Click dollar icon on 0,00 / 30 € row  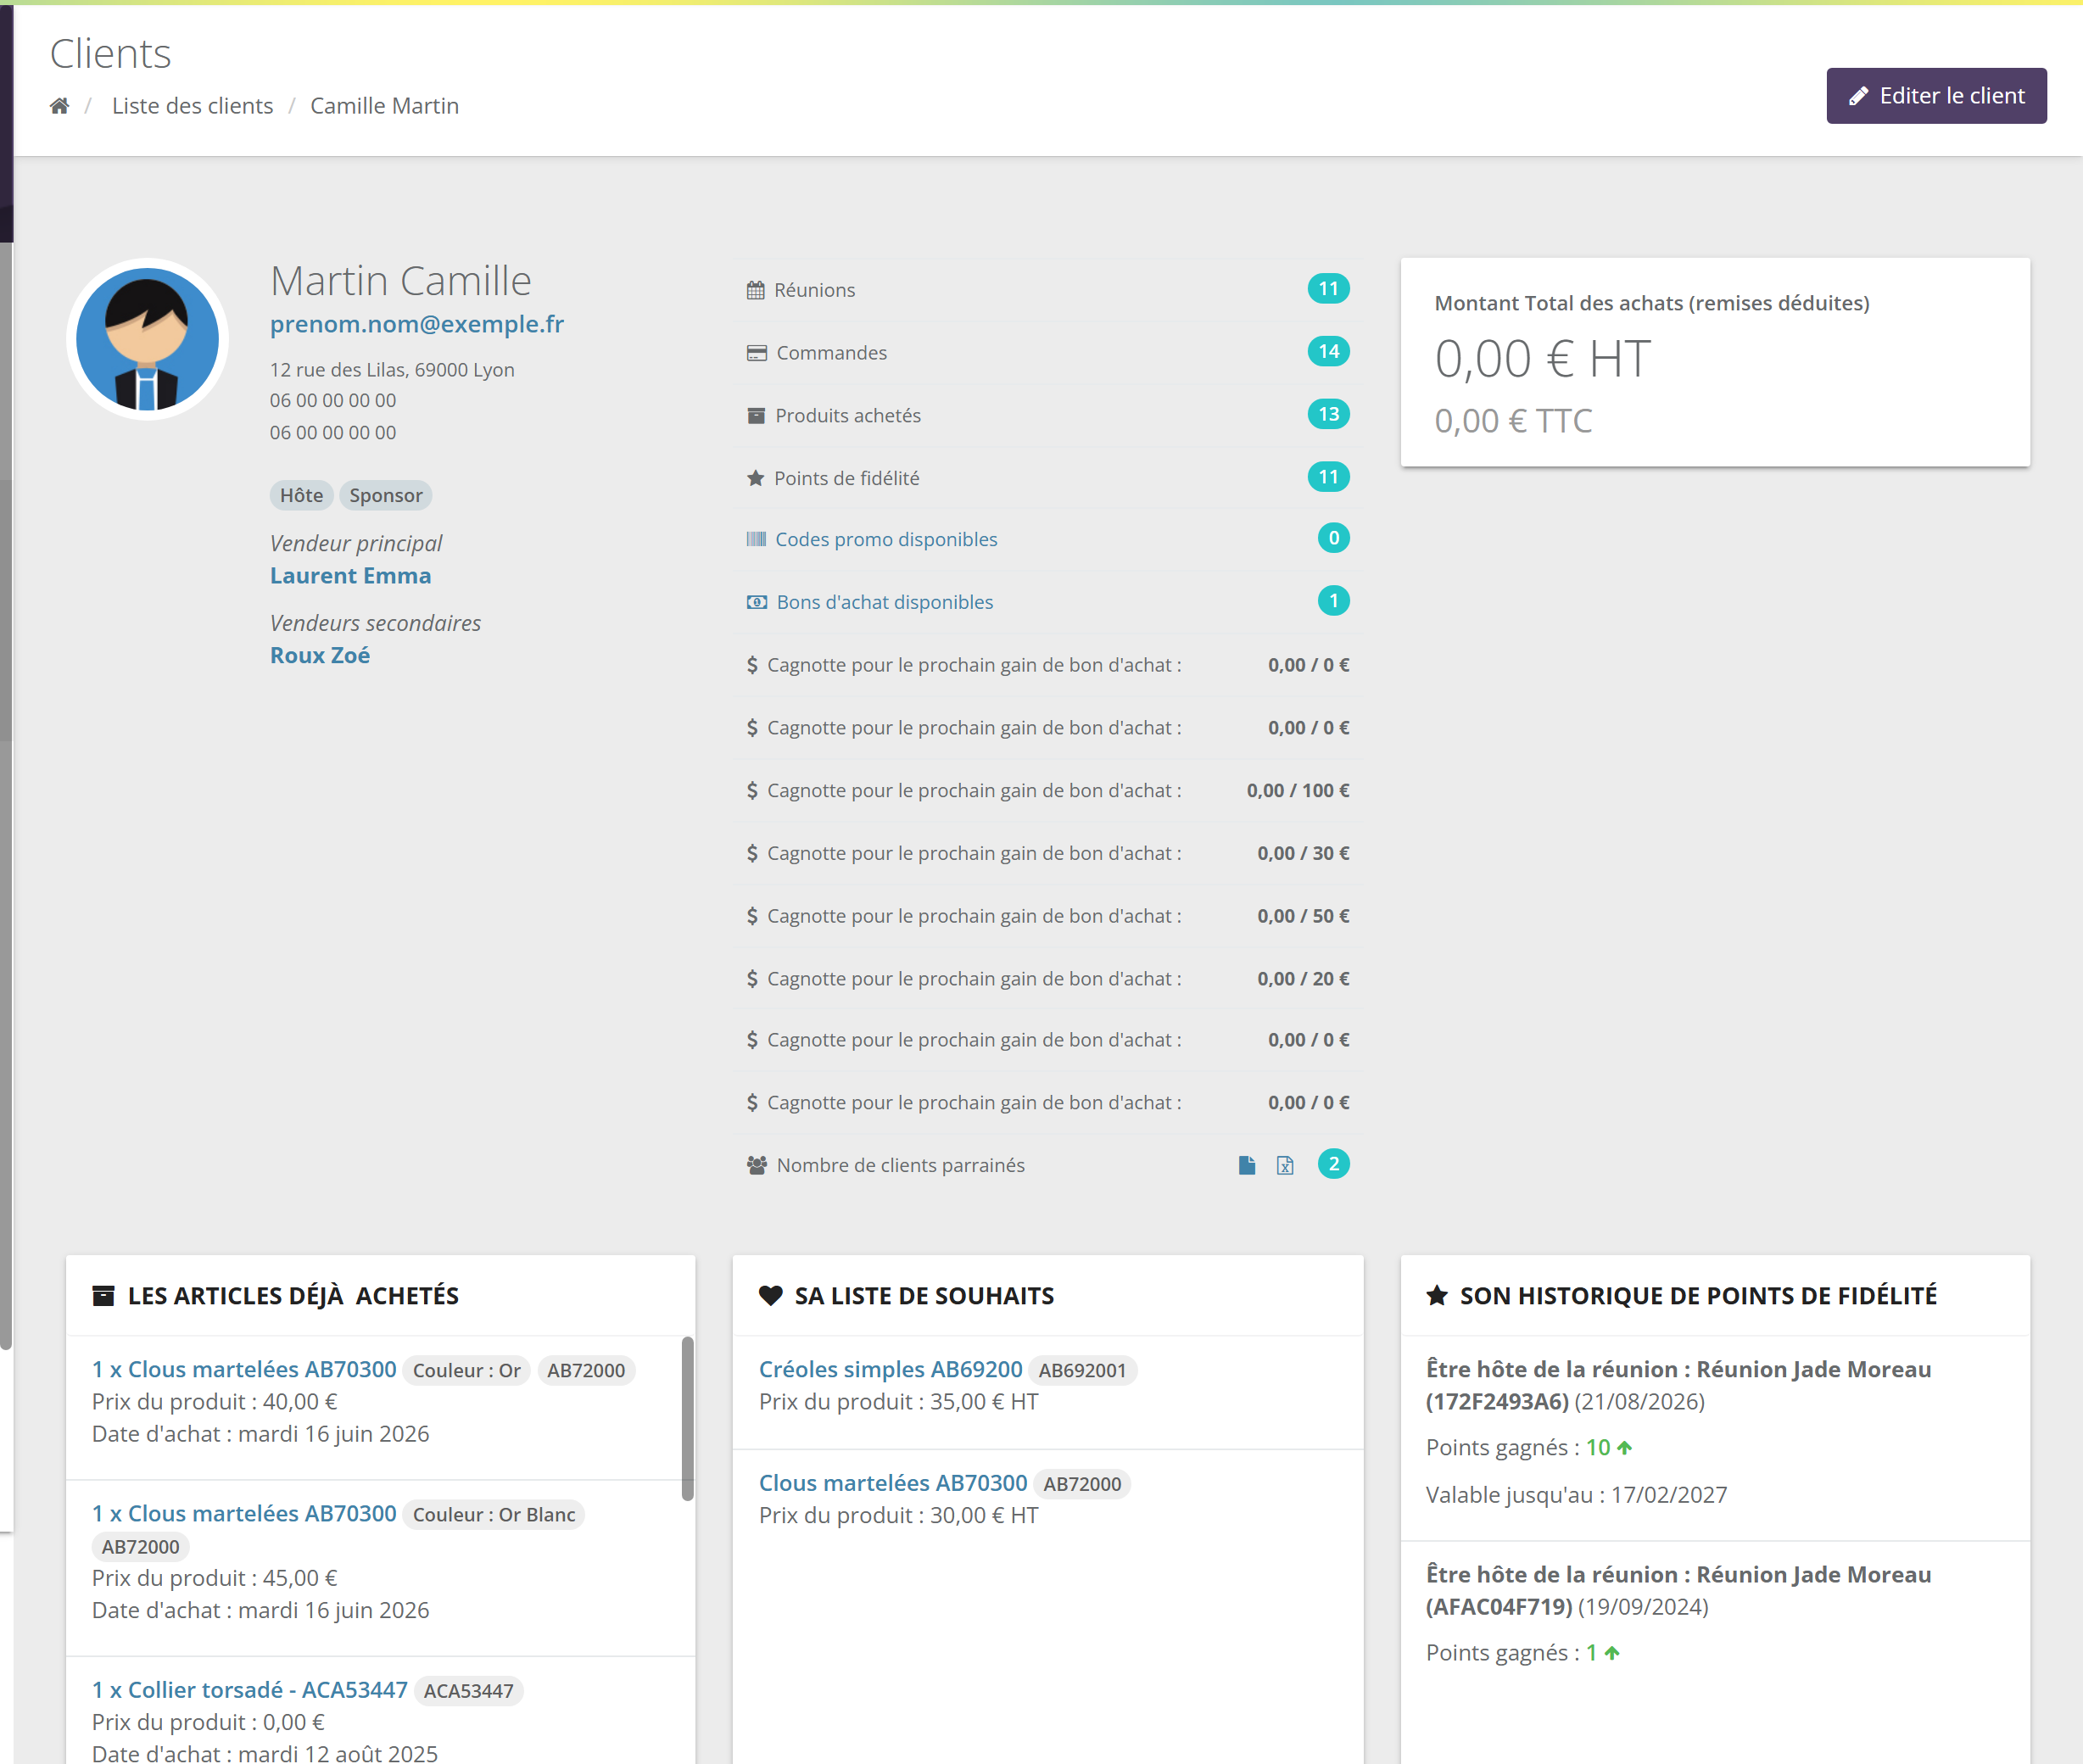[752, 853]
